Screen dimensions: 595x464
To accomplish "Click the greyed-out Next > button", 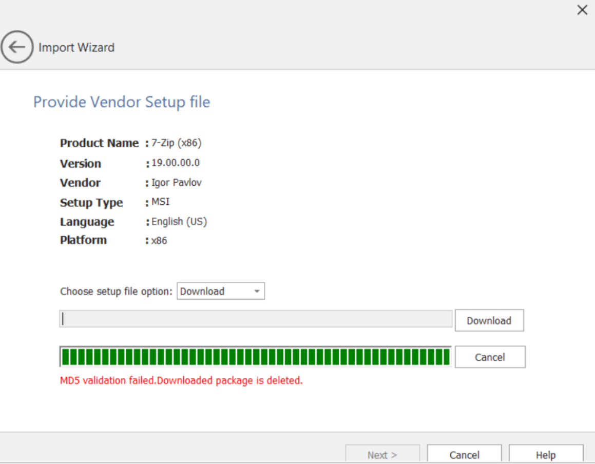I will point(382,455).
